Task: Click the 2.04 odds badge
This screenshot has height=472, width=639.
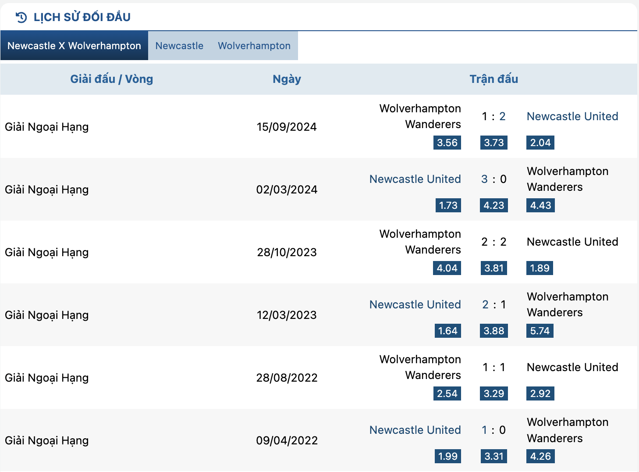Action: pos(540,143)
